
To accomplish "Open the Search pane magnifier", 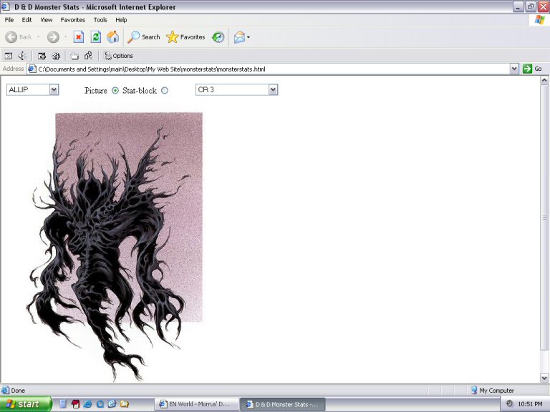I will [x=133, y=36].
